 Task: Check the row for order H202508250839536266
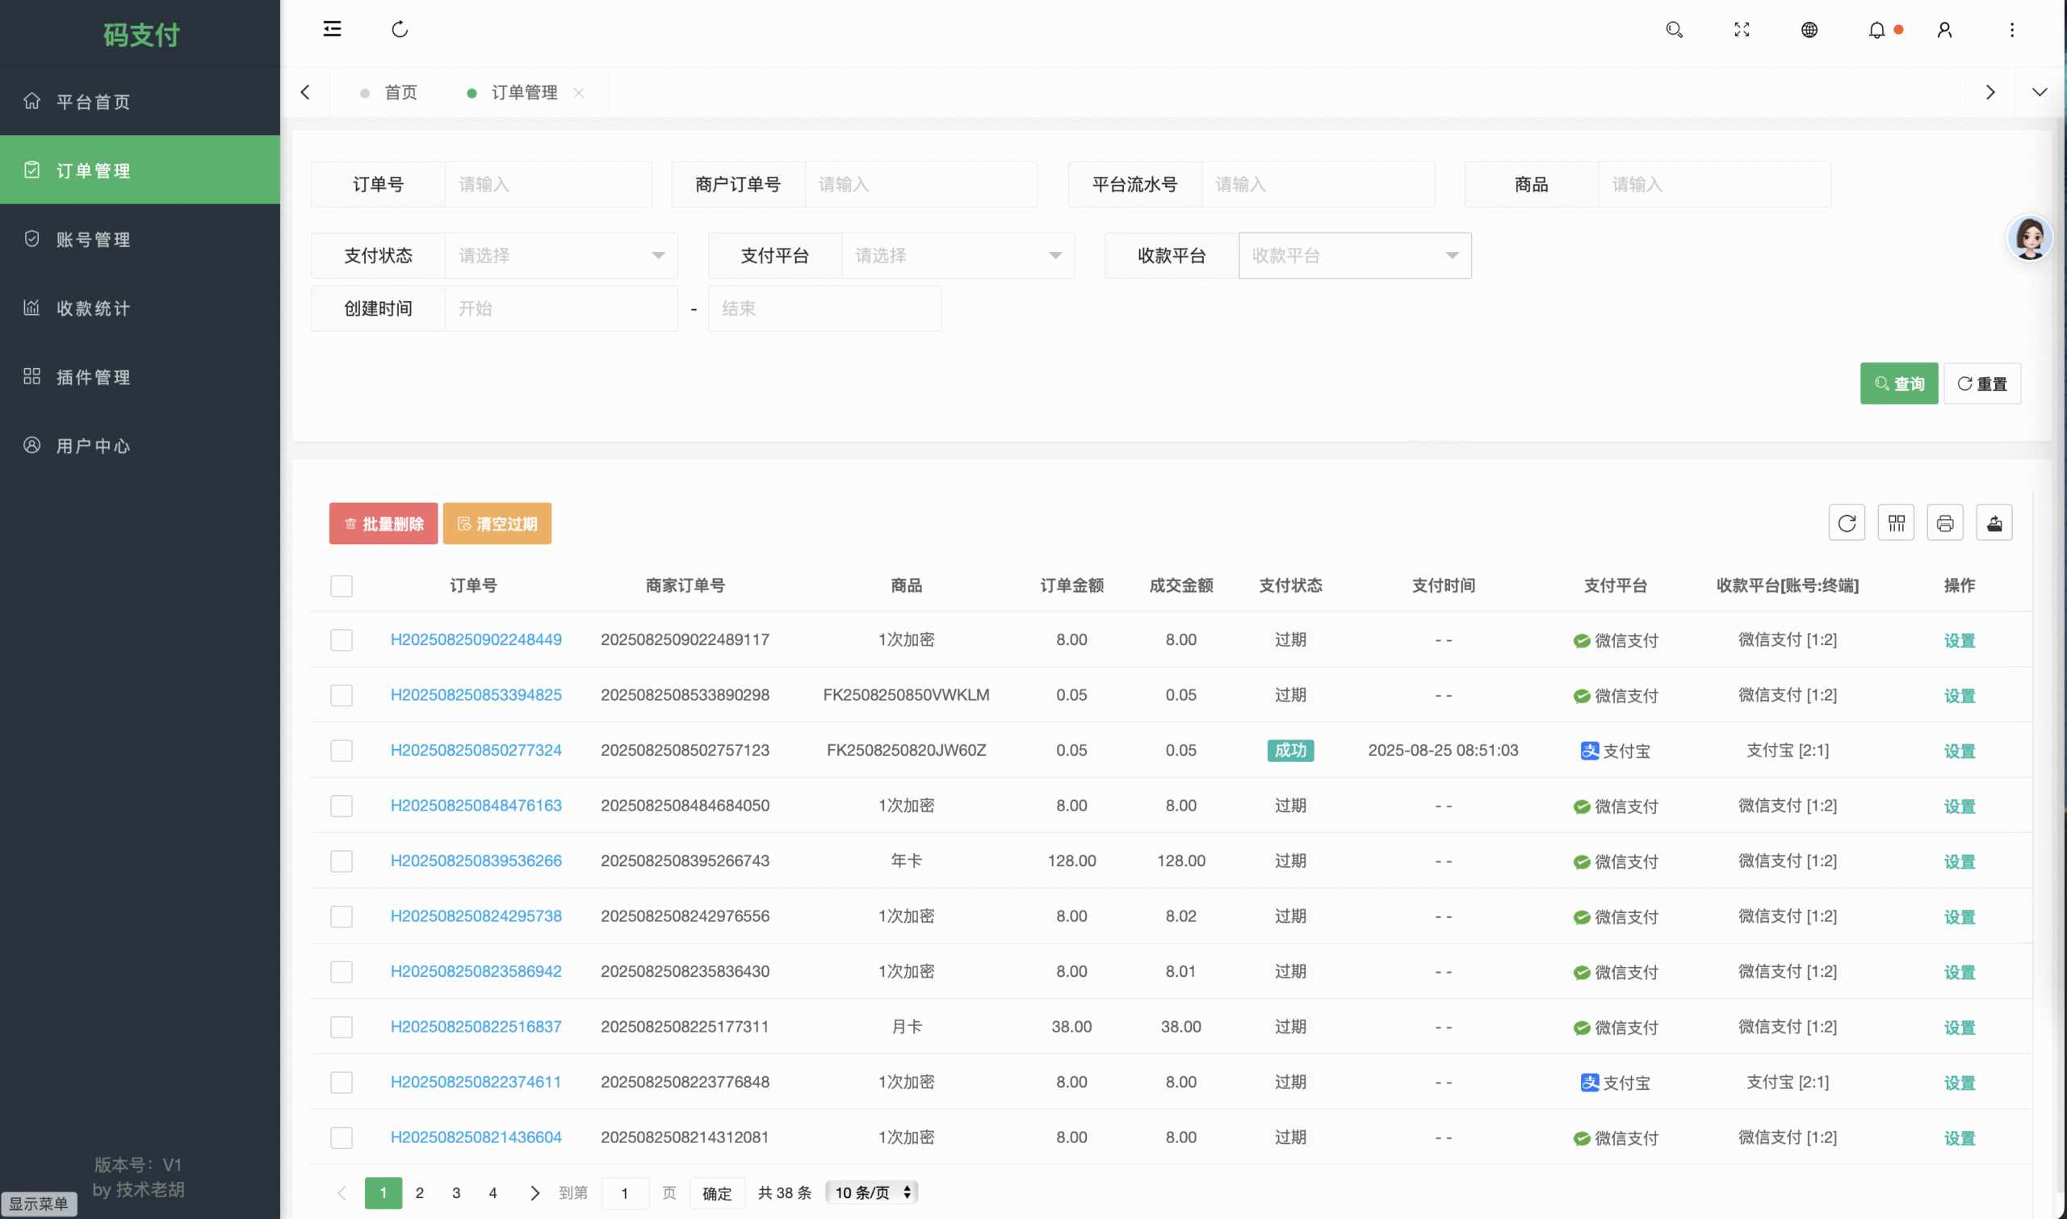[341, 861]
